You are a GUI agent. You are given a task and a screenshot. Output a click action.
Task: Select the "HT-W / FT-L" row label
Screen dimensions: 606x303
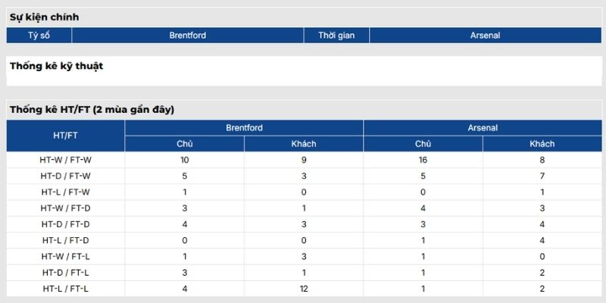point(65,256)
